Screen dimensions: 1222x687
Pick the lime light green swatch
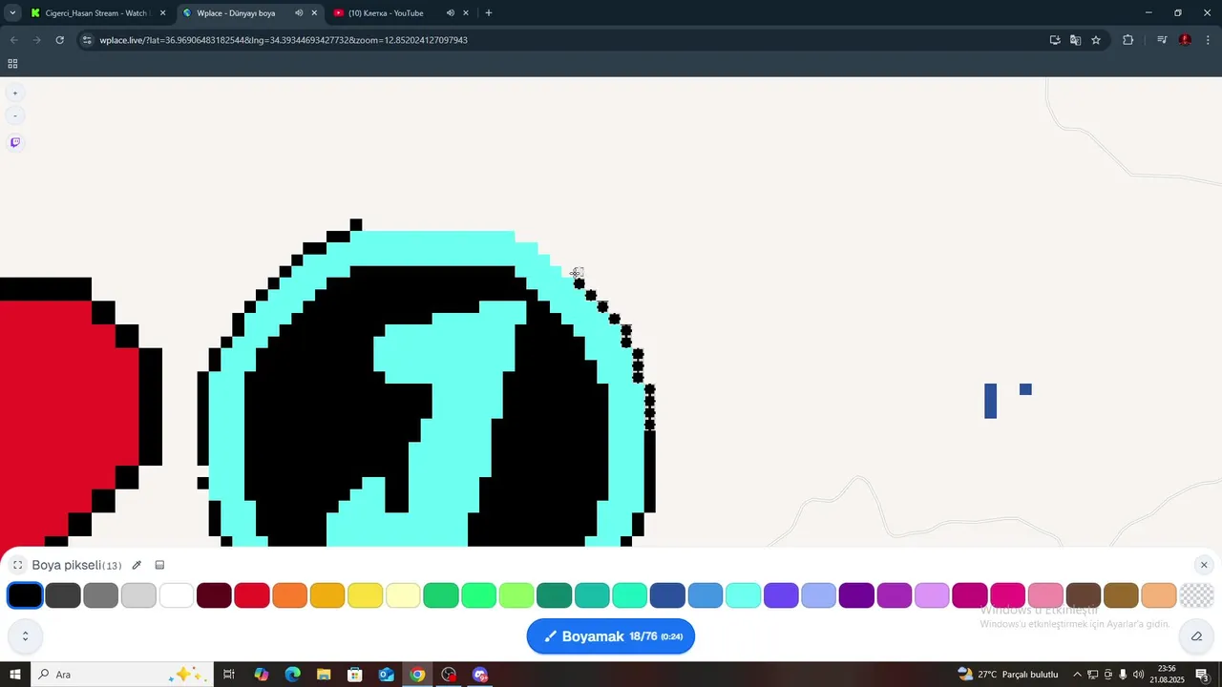pos(516,595)
